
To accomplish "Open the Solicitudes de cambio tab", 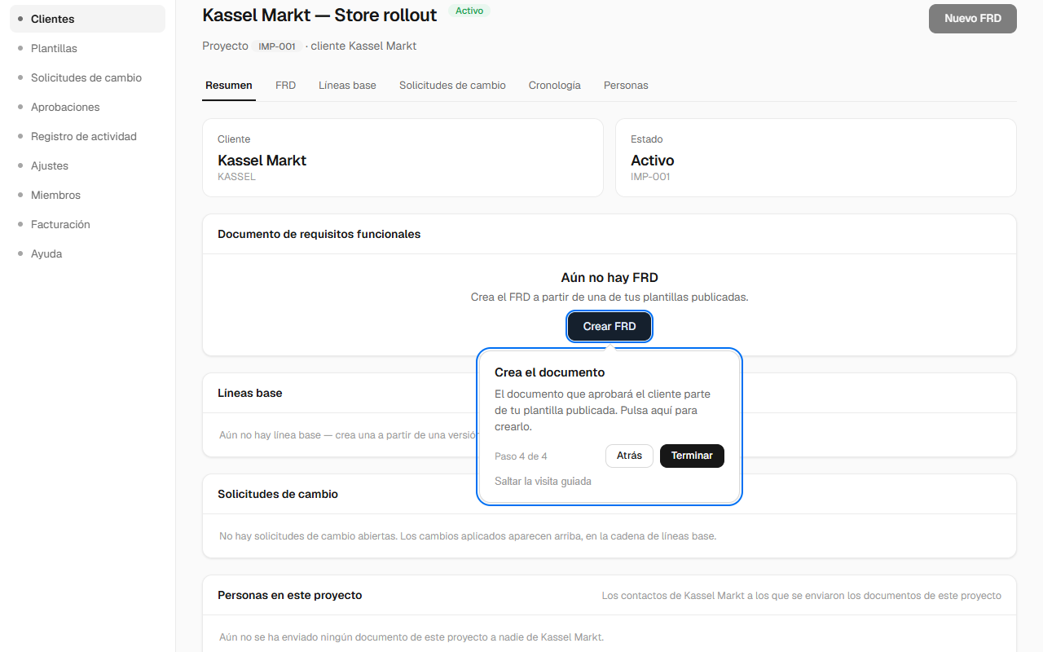I will [452, 85].
